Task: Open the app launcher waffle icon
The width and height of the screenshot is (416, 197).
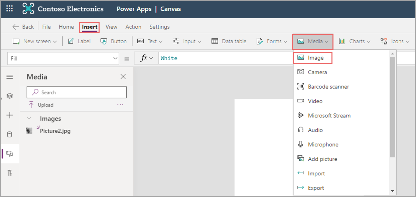Action: 10,9
